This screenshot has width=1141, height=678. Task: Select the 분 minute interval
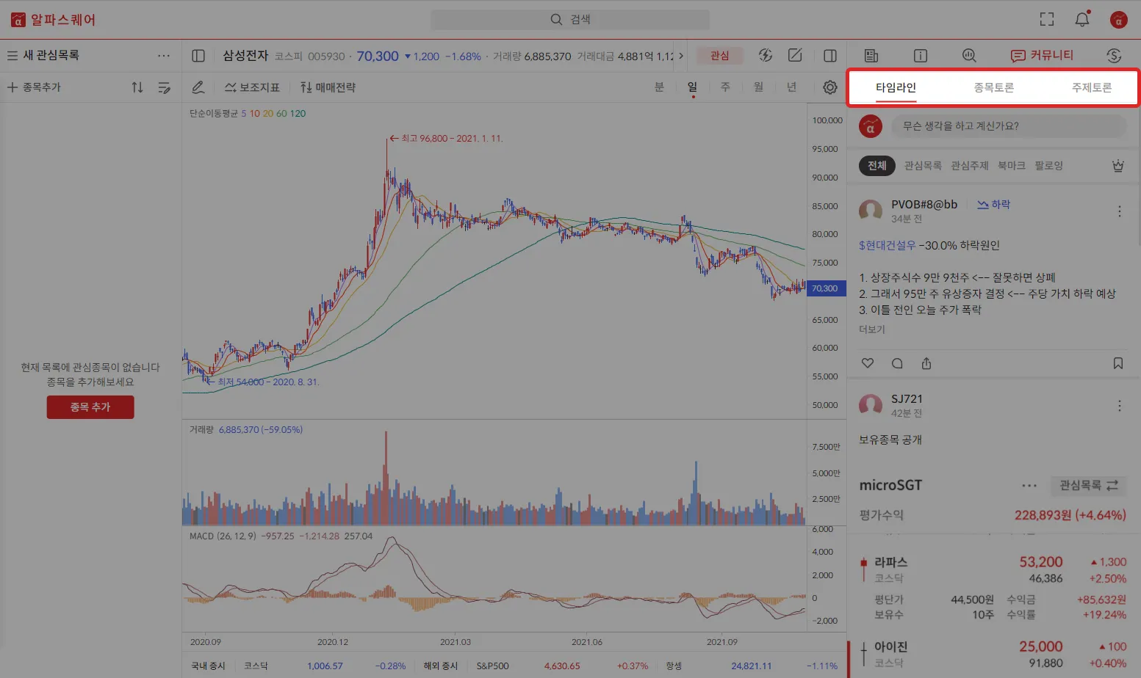pos(659,87)
